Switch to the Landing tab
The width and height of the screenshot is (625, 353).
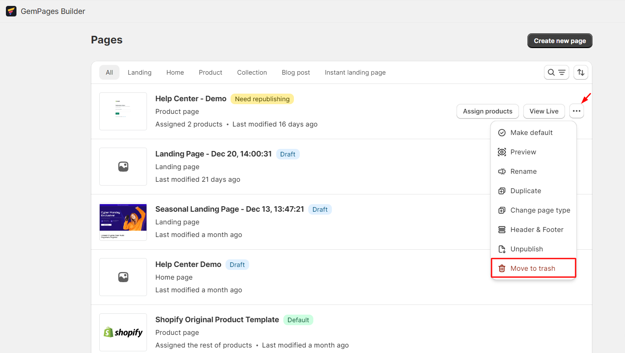pos(139,73)
